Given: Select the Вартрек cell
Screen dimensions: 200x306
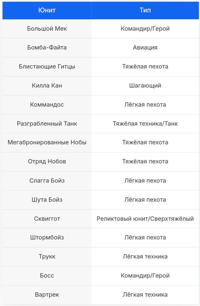Looking at the screenshot, I should [x=47, y=295].
